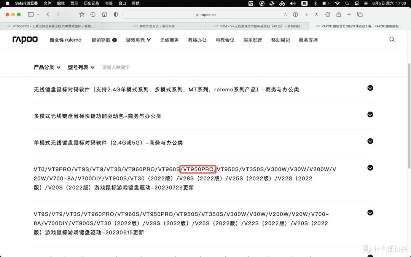Open Spotlight search in the menu bar
The height and width of the screenshot is (257, 411).
(347, 3)
